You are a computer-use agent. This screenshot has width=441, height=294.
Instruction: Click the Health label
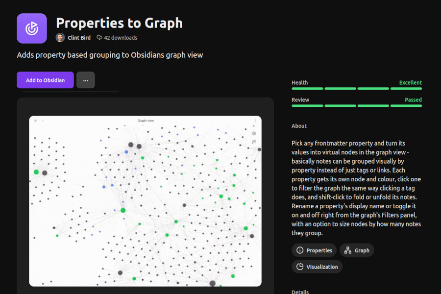pyautogui.click(x=299, y=83)
